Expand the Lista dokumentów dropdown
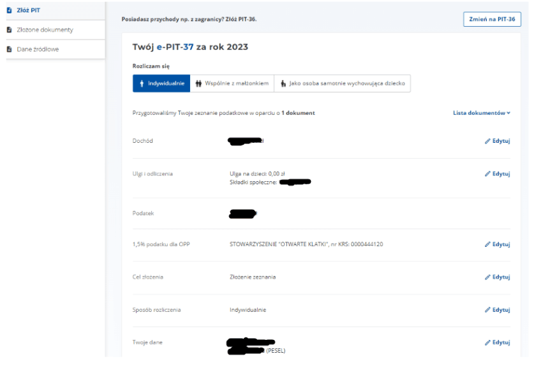 [x=478, y=113]
